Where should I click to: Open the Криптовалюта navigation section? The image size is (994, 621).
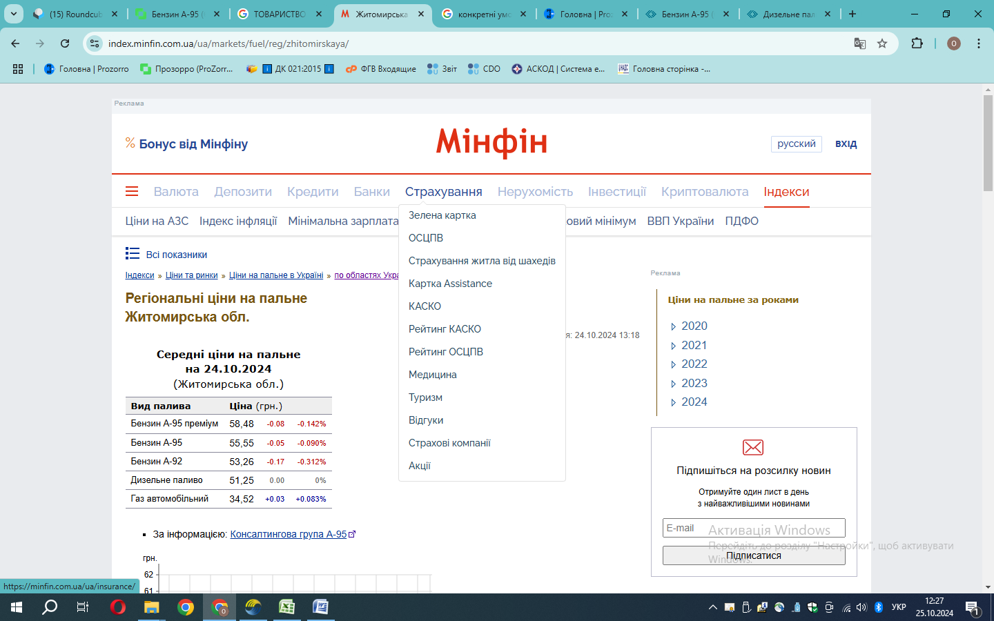tap(705, 192)
